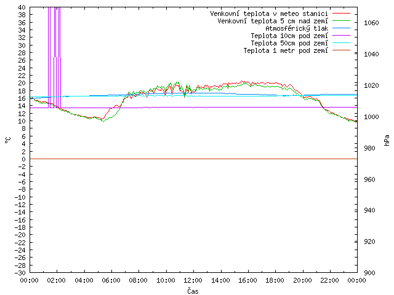This screenshot has width=394, height=295.
Task: Click legend label 'Teplota 50cm pod zemí'
Action: pos(289,43)
